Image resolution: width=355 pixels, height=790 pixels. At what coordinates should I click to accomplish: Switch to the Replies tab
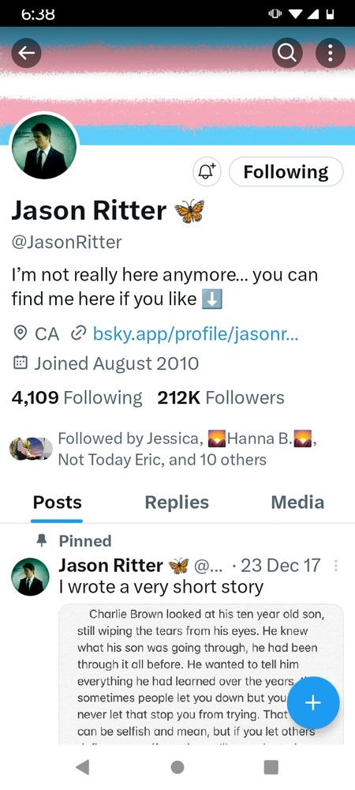(177, 502)
